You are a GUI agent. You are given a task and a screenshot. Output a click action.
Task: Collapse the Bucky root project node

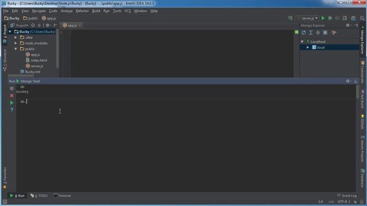click(x=10, y=31)
